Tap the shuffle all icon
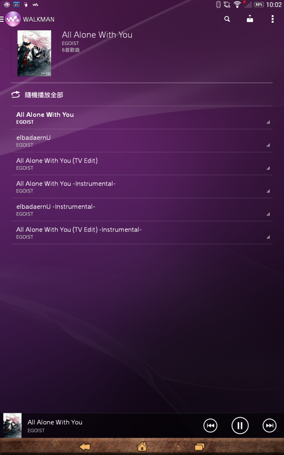 [x=16, y=95]
